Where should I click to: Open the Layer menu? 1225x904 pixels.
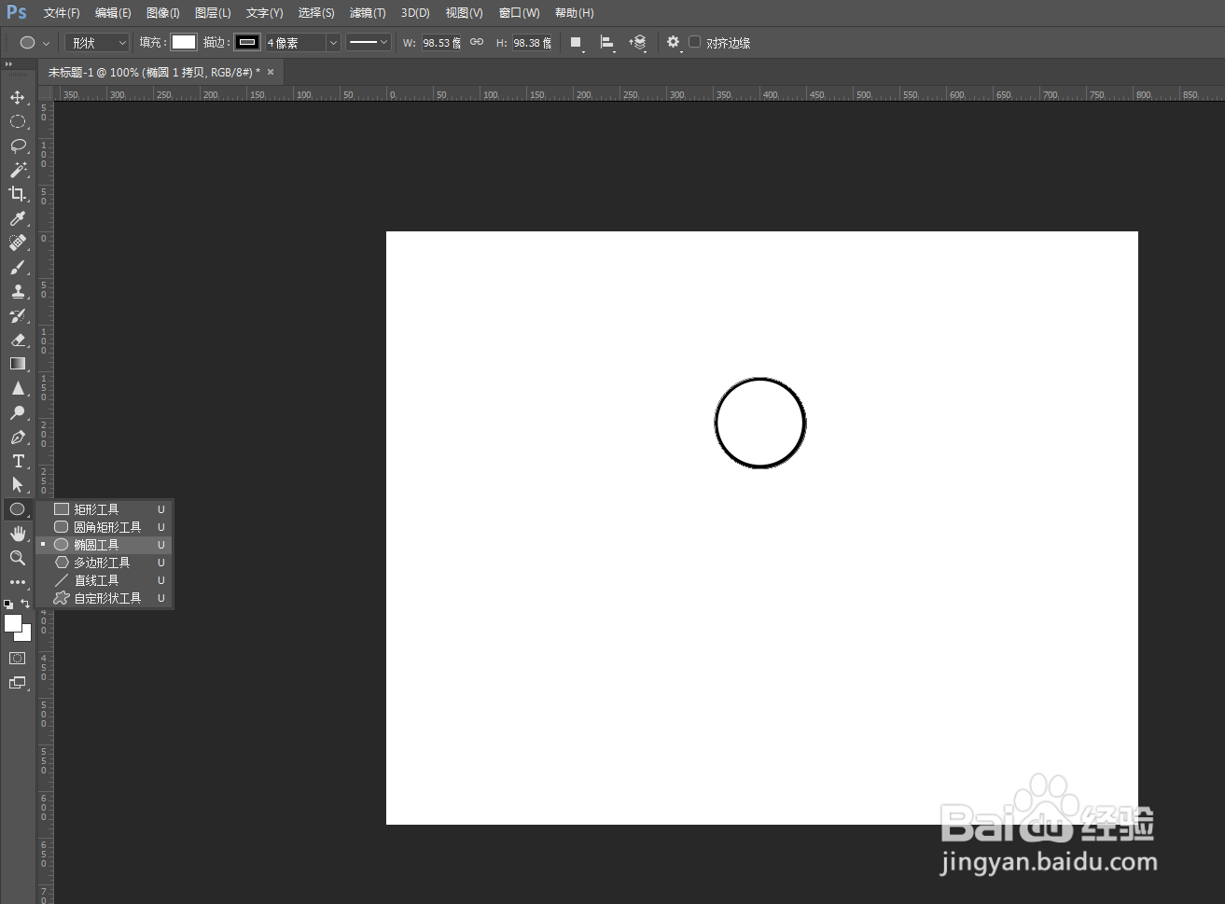pos(213,13)
